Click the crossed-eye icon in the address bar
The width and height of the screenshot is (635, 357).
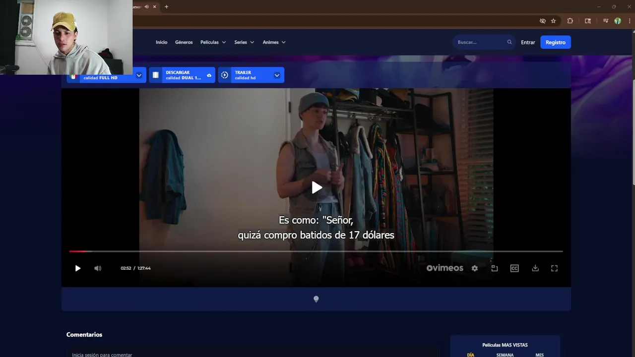click(x=543, y=21)
